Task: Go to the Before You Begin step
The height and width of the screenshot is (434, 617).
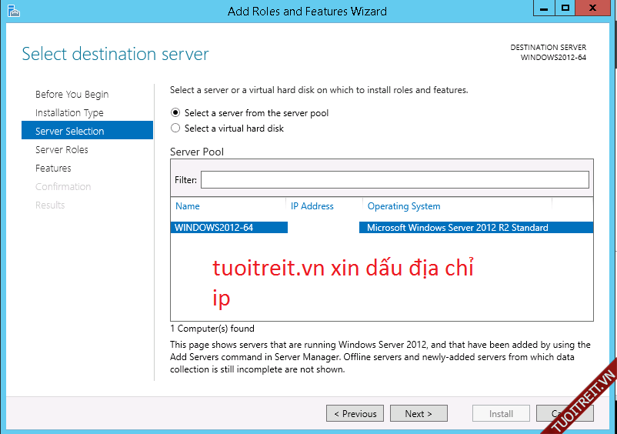Action: coord(72,95)
